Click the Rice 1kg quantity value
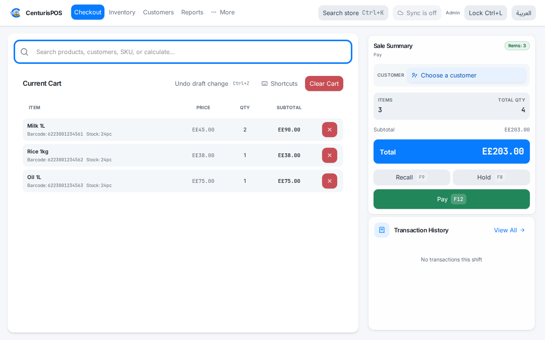This screenshot has height=340, width=545. (x=245, y=155)
